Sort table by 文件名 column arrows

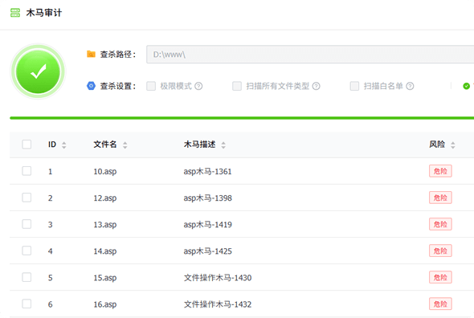click(x=125, y=145)
